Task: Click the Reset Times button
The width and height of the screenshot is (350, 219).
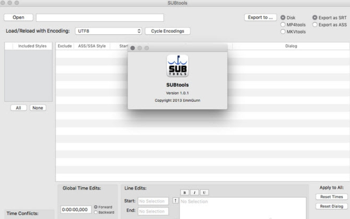Action: coord(332,197)
